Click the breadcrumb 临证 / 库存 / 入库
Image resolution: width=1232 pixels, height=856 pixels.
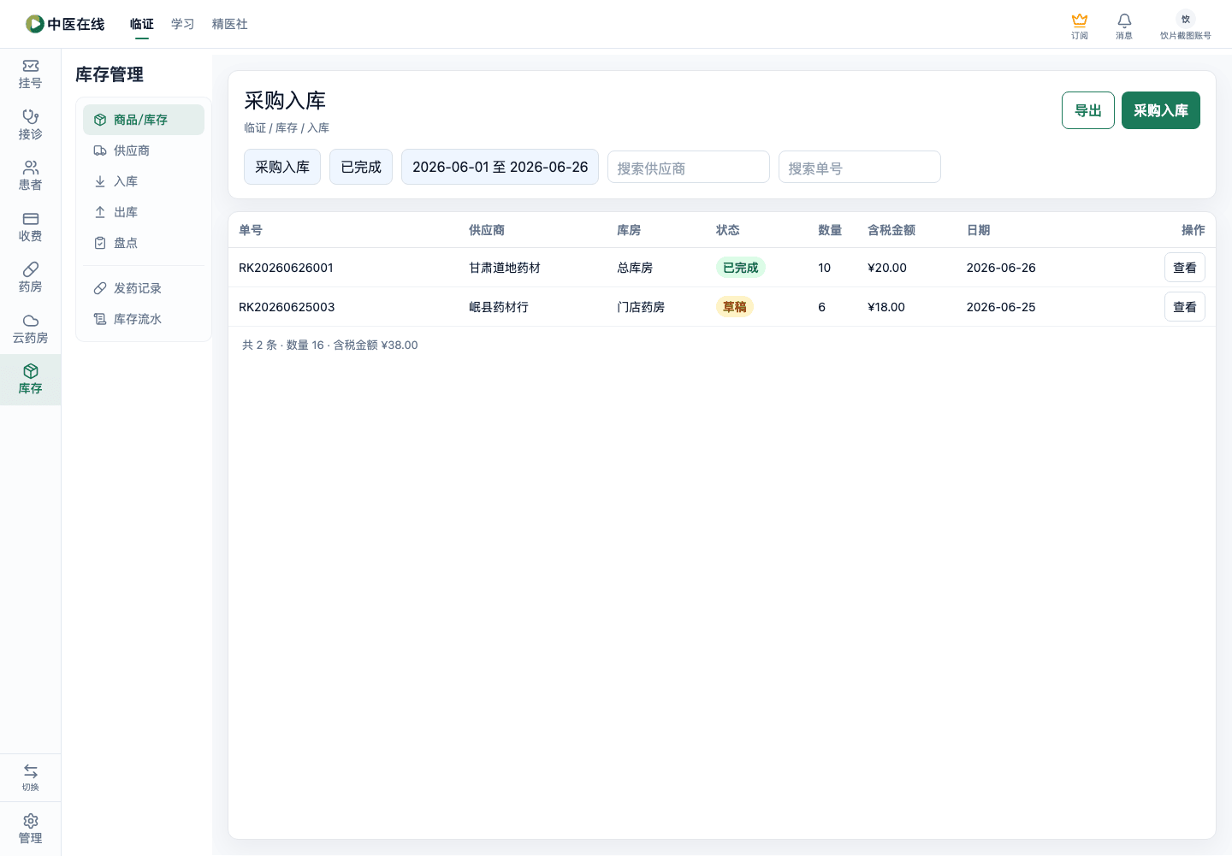(x=287, y=128)
